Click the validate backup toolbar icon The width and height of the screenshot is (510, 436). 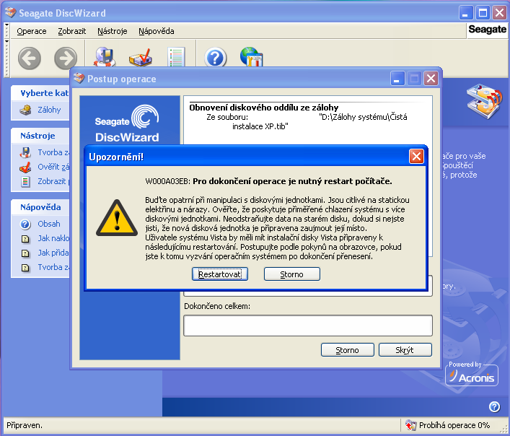point(141,57)
